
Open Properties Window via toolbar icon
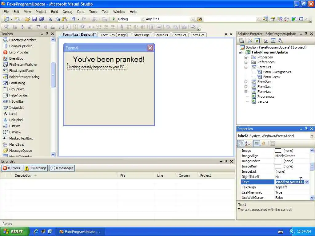(x=273, y=19)
